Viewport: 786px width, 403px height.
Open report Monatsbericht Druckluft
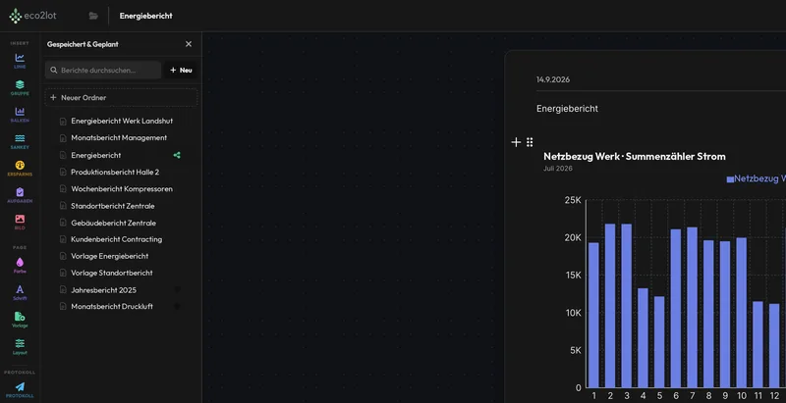click(x=112, y=307)
